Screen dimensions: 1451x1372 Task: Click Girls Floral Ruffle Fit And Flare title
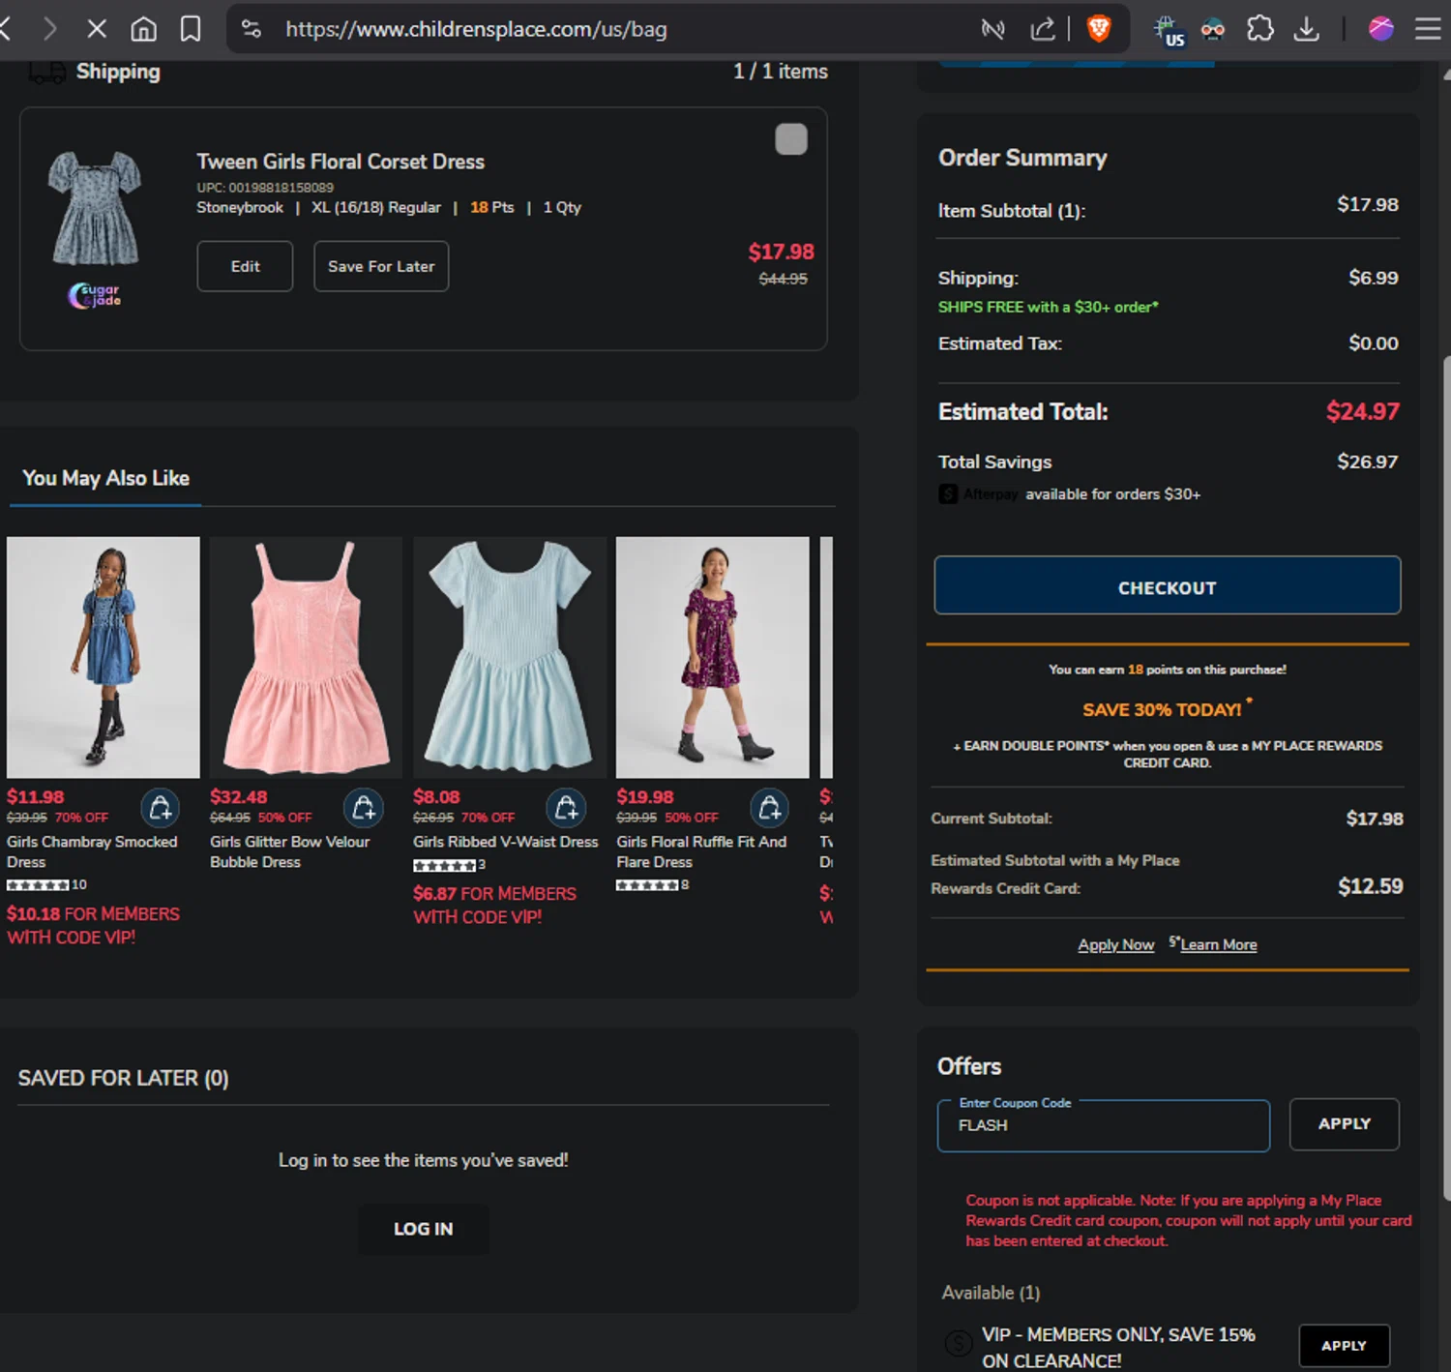(x=701, y=851)
